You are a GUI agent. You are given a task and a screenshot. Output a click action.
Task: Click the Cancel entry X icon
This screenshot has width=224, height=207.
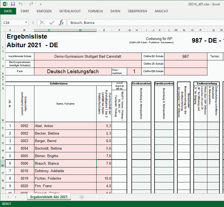(x=42, y=23)
